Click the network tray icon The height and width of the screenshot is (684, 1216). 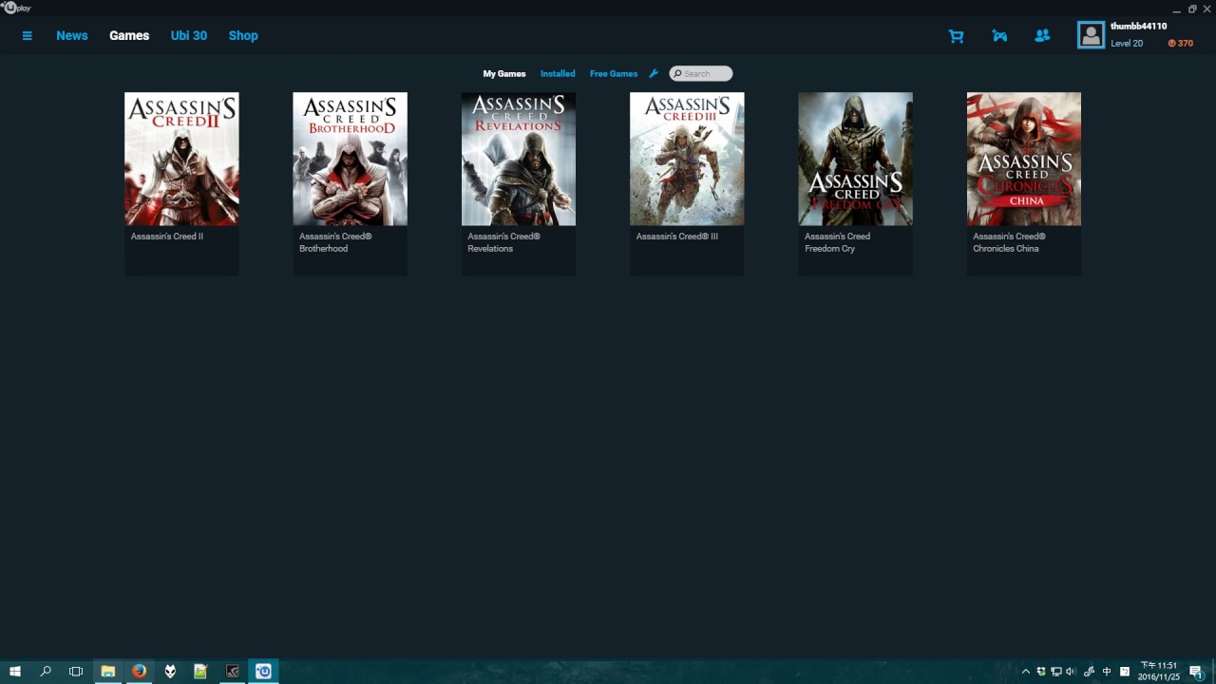click(x=1056, y=672)
